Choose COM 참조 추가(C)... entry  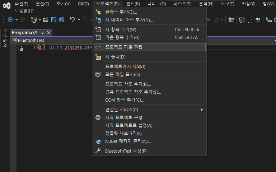pyautogui.click(x=150, y=100)
